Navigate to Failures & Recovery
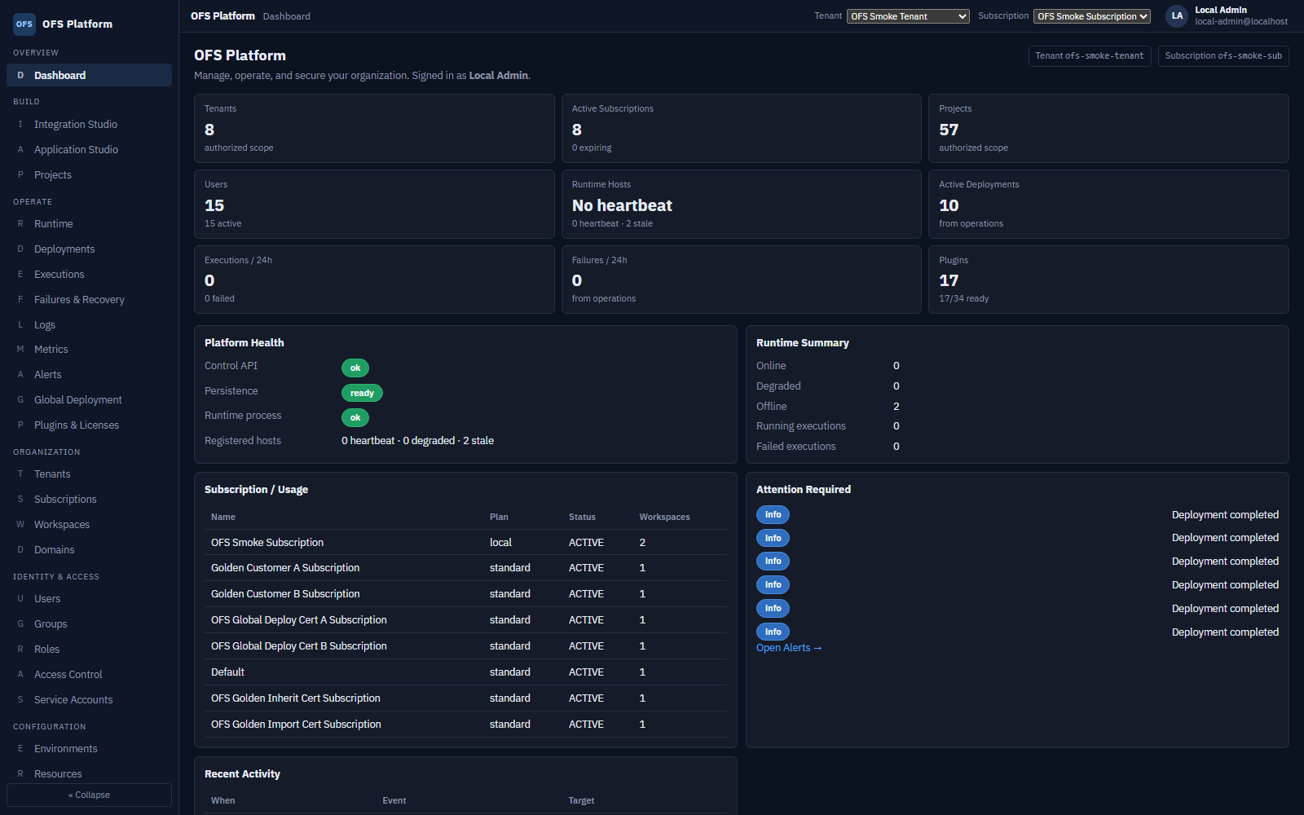The width and height of the screenshot is (1304, 815). [89, 299]
